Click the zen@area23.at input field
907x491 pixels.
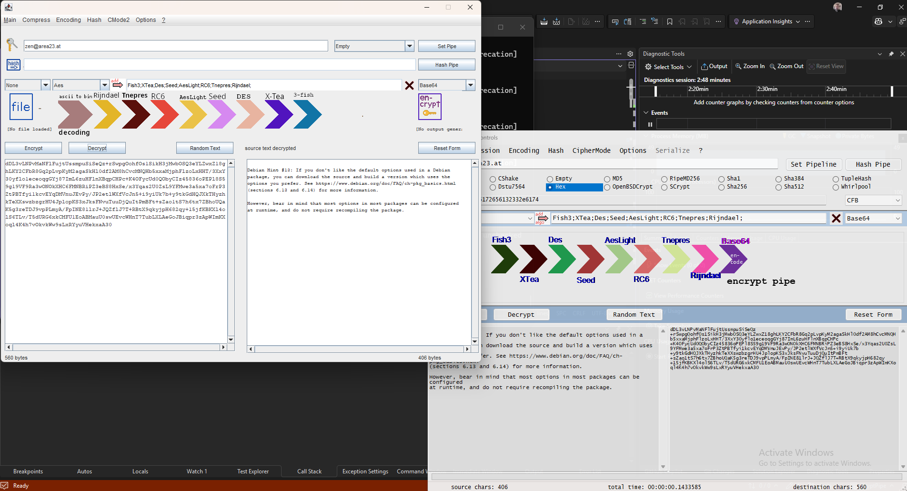(176, 46)
